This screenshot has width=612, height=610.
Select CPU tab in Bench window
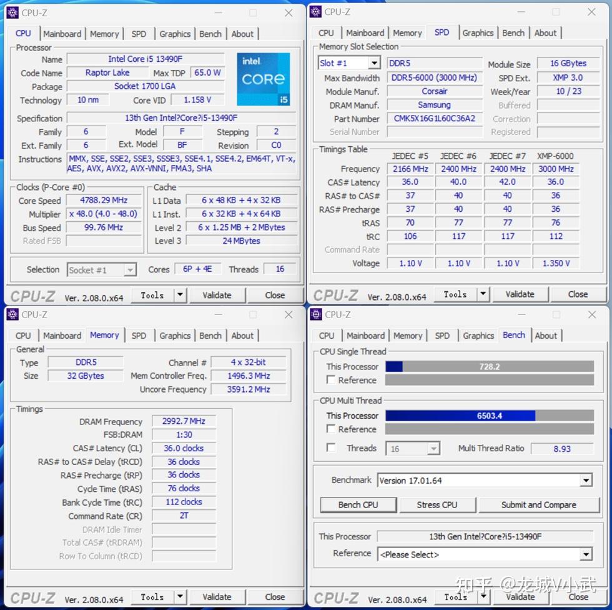point(326,336)
